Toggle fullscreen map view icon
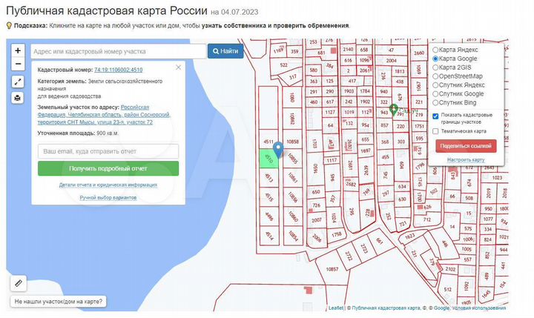This screenshot has width=534, height=318. point(18,82)
